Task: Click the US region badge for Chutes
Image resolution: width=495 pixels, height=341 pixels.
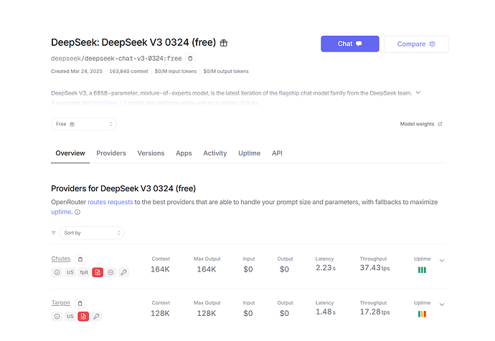Action: pyautogui.click(x=70, y=272)
